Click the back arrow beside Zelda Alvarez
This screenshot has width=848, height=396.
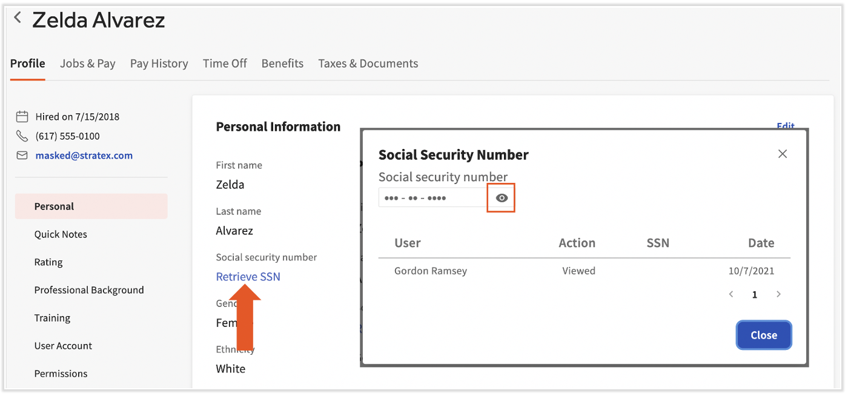pyautogui.click(x=18, y=18)
